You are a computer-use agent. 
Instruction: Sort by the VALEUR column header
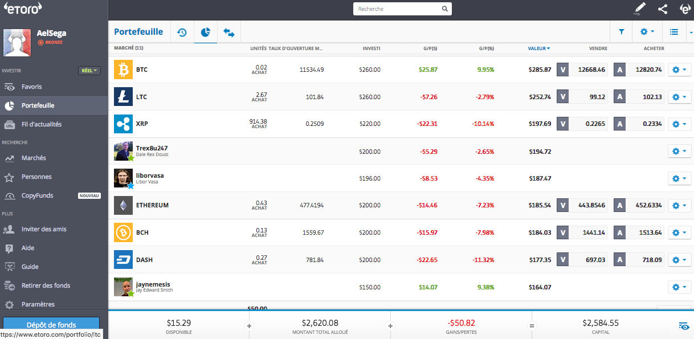(539, 48)
